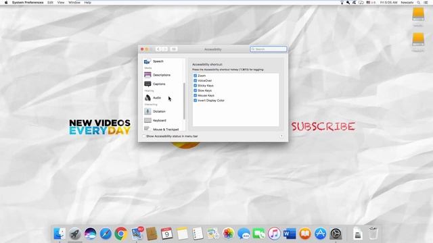Select the top drive icon on the desktop
This screenshot has width=433, height=243.
point(418,14)
